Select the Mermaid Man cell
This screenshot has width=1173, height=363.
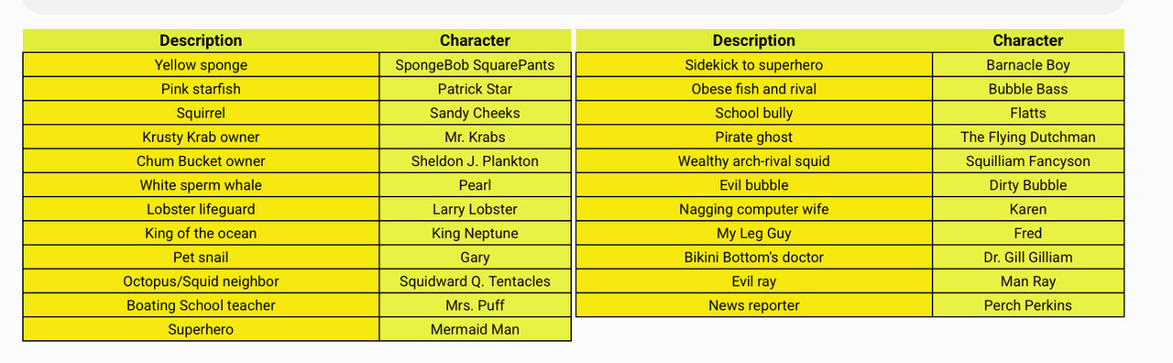(x=475, y=329)
